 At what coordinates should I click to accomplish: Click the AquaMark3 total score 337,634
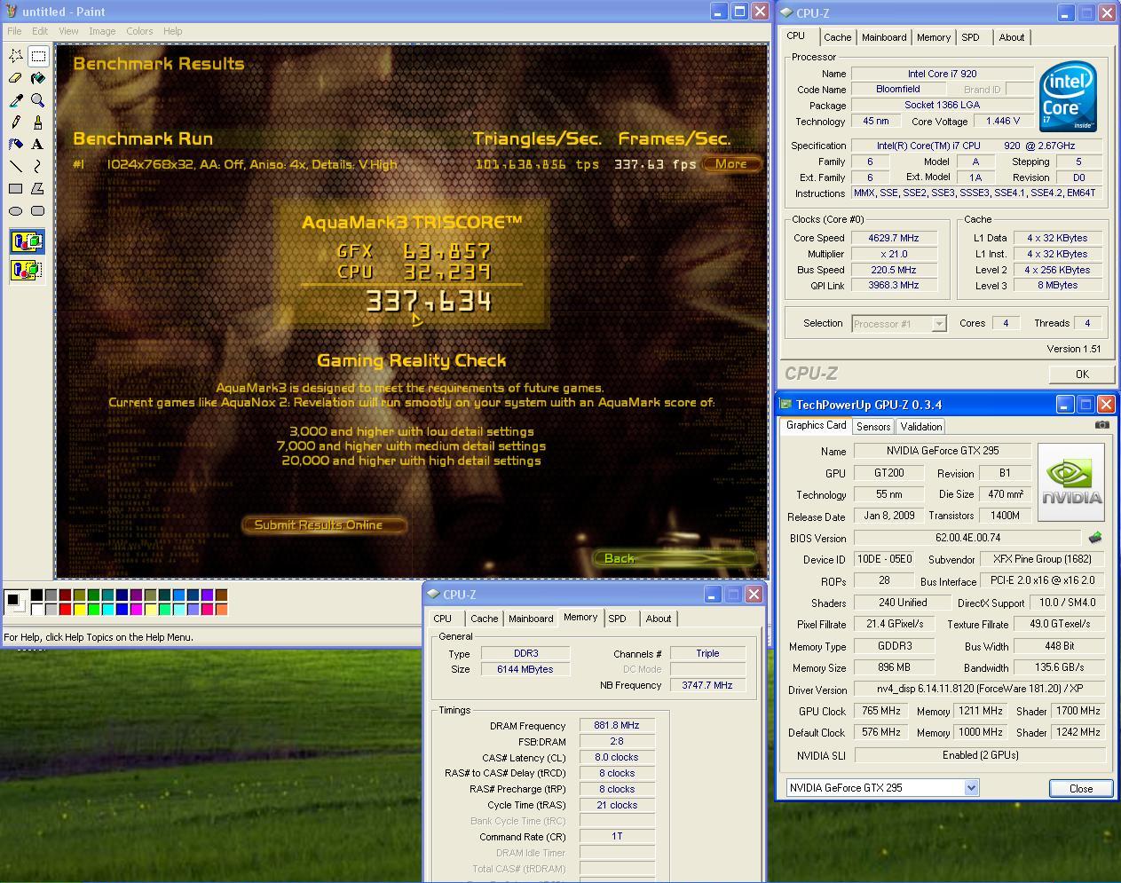429,302
